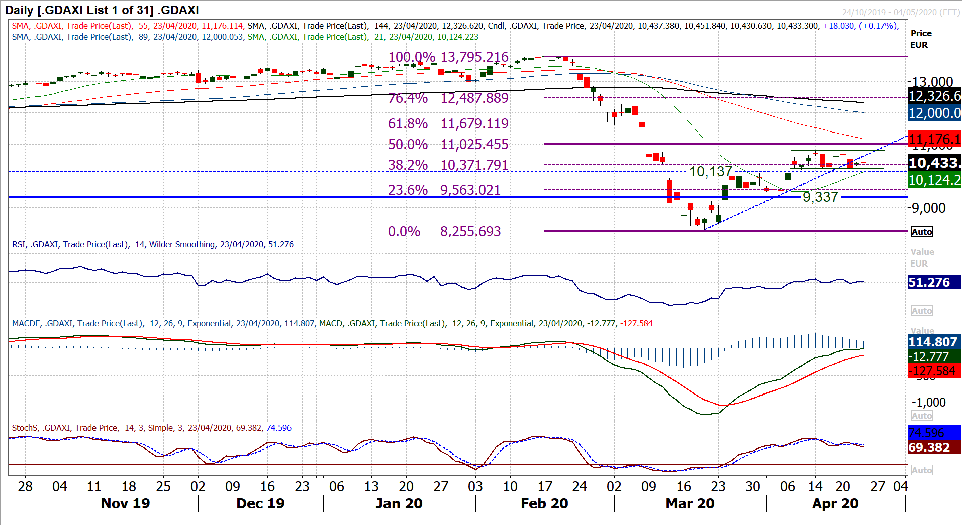Click the Price EUR axis header
The image size is (963, 526).
pos(921,39)
